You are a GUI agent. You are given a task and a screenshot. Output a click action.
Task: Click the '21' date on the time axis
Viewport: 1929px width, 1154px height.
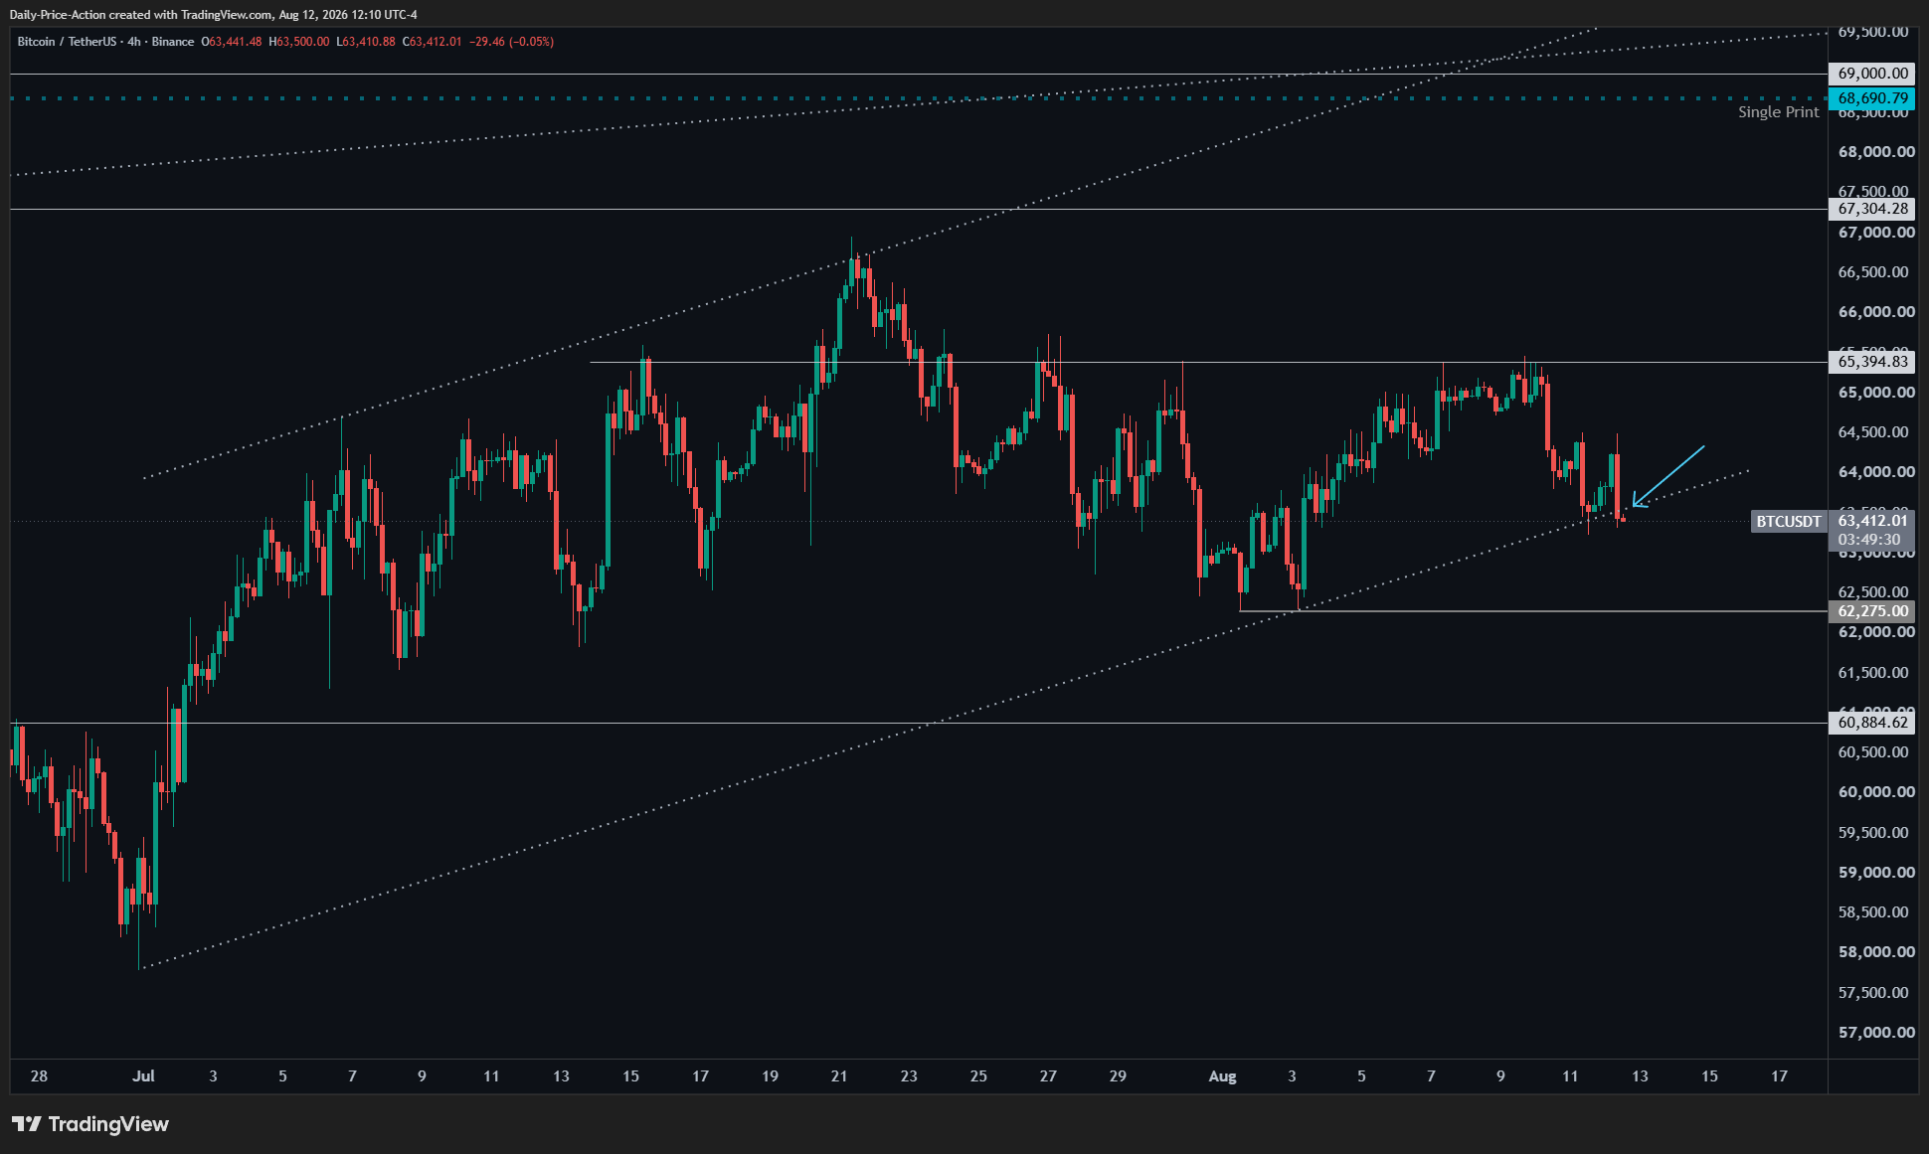coord(839,1076)
